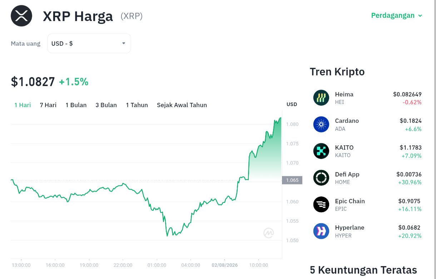Click the KAITO token icon
The image size is (436, 279).
321,151
